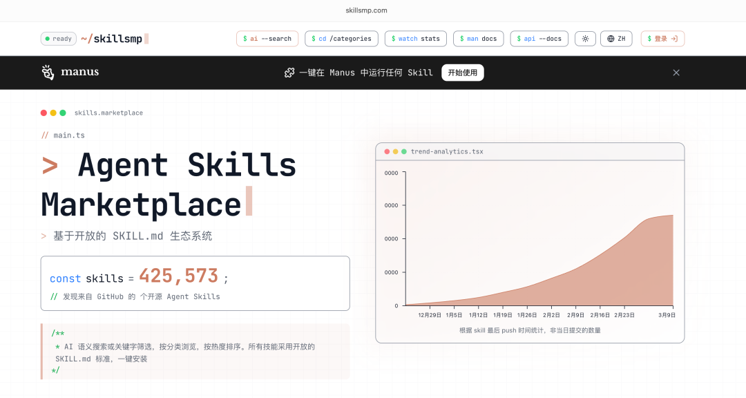Click the 开始使用 button

point(462,73)
